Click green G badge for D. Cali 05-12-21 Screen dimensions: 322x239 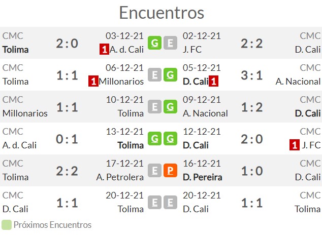click(170, 75)
